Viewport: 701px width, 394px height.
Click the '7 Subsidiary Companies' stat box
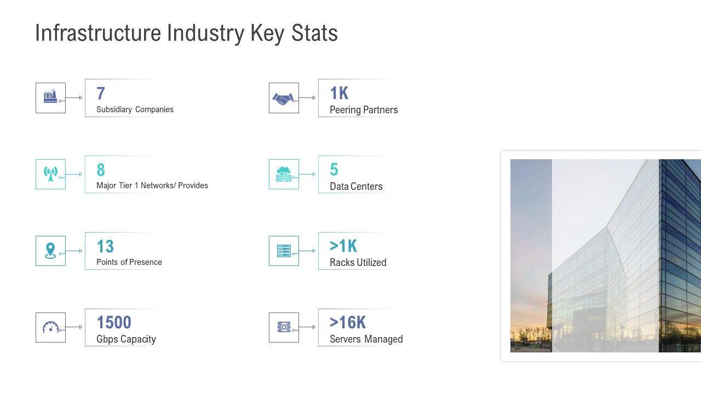pyautogui.click(x=131, y=98)
